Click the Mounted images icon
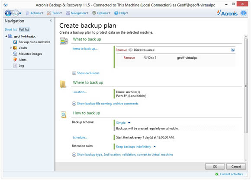The height and width of the screenshot is (180, 251). pos(15,54)
